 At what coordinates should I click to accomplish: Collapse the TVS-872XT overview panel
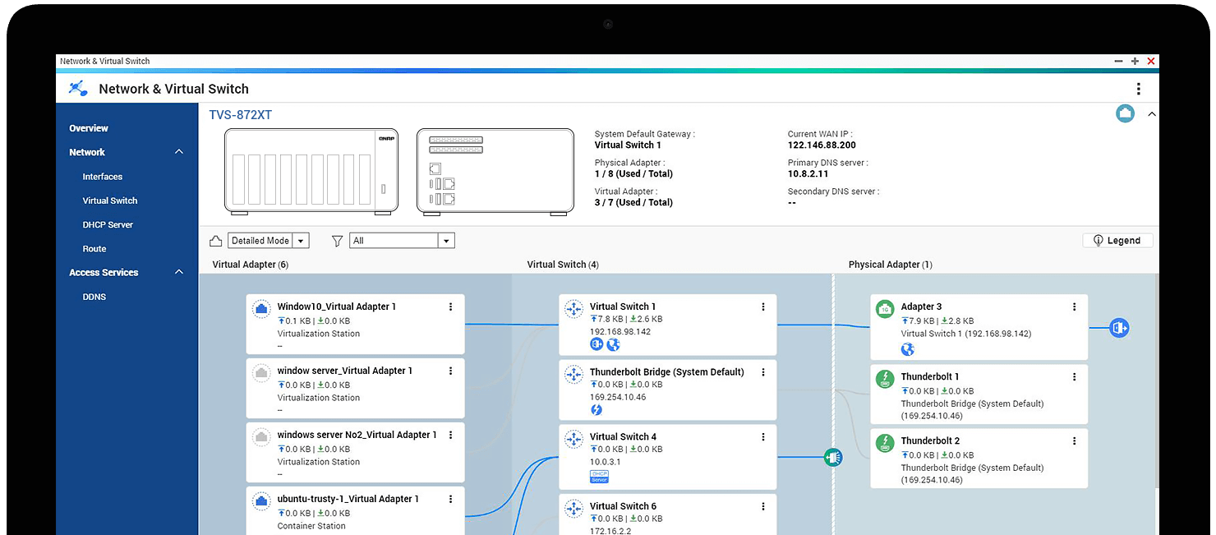point(1151,114)
